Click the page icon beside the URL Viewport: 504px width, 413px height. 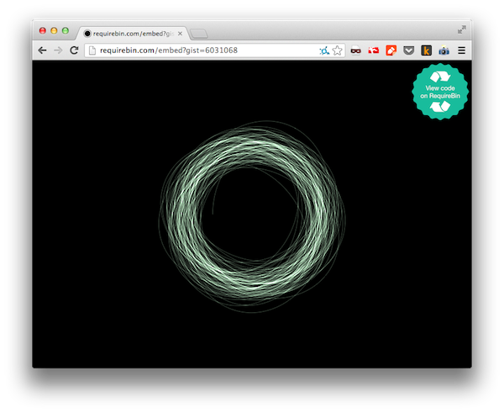[92, 50]
